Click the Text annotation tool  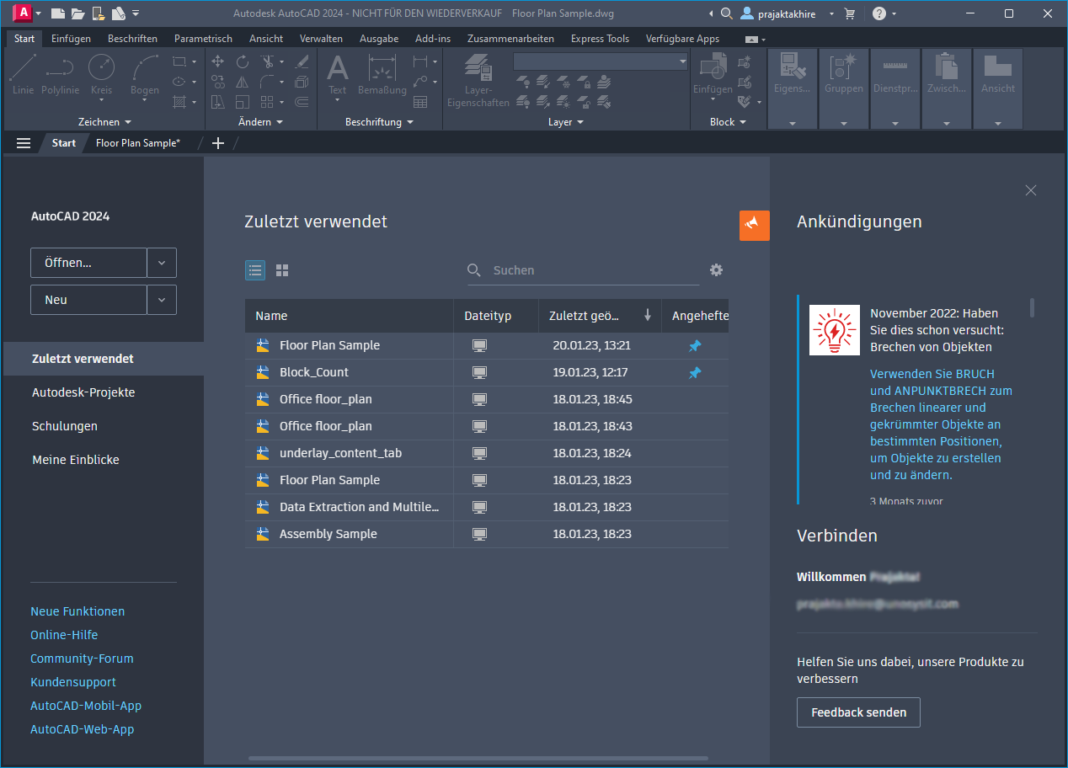tap(337, 74)
